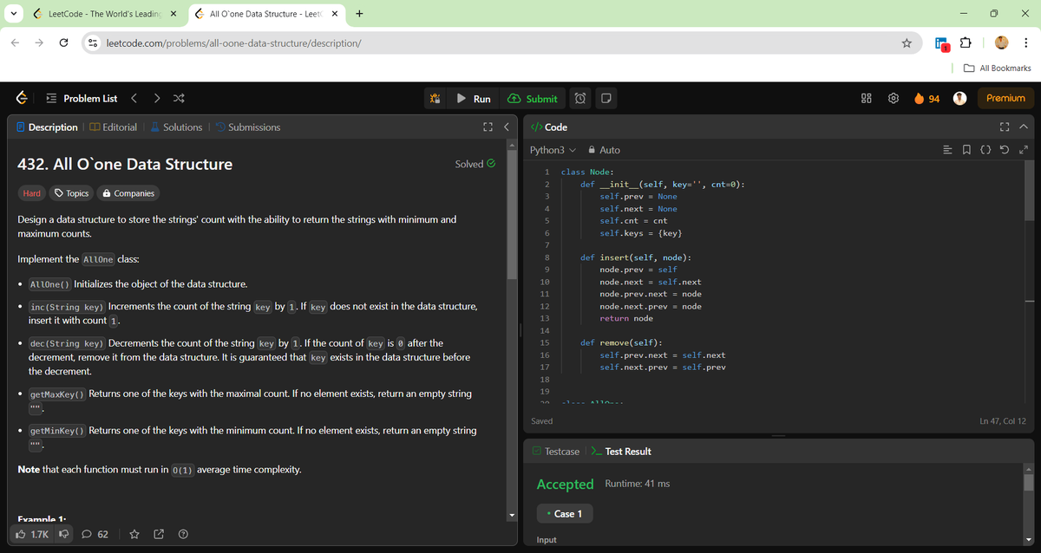
Task: Collapse the Code panel chevron
Action: click(1023, 127)
